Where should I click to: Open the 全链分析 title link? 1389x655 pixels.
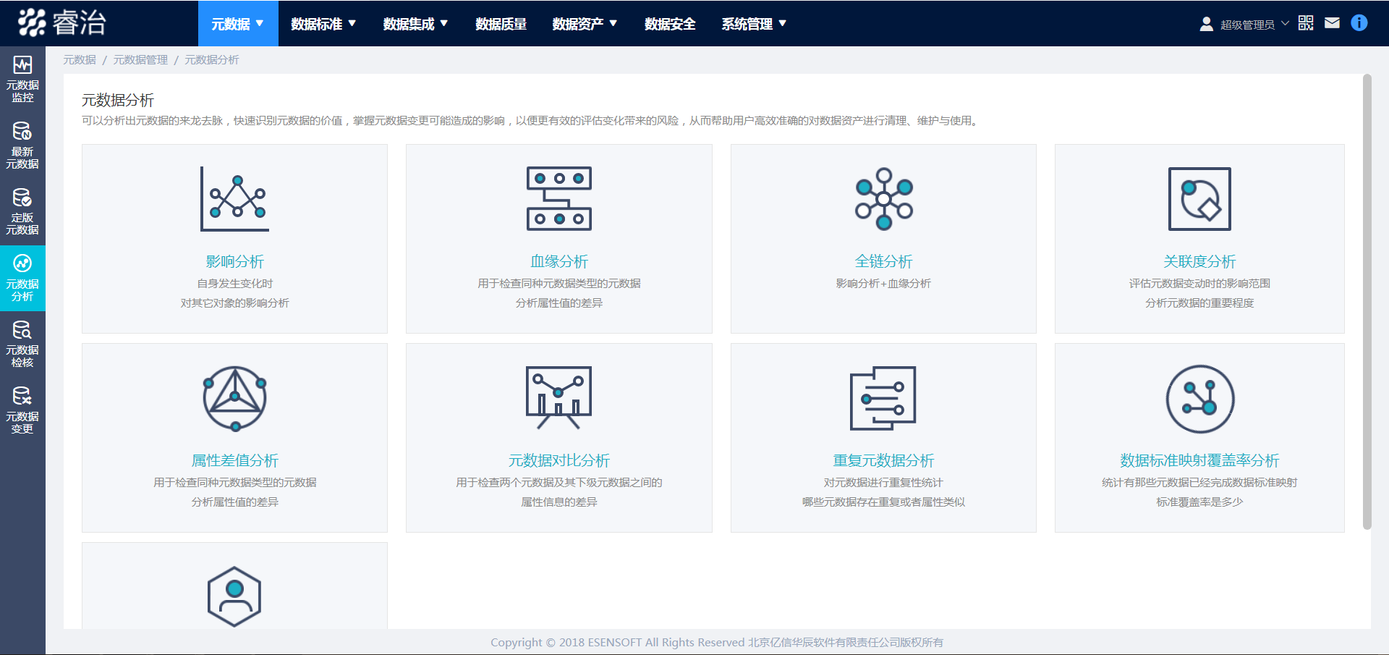point(883,261)
